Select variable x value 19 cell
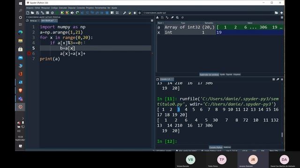The height and width of the screenshot is (168, 300). pos(250,32)
